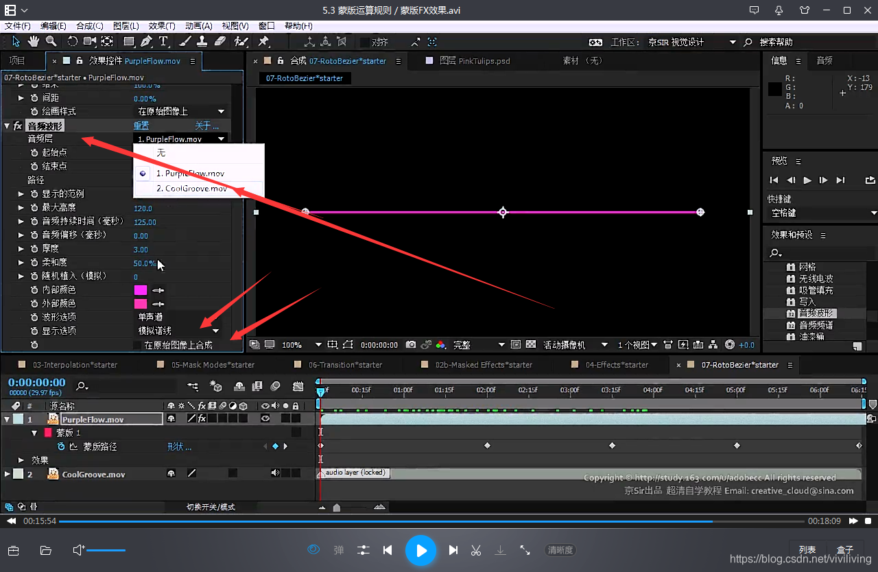Click the composition mini-flowchart icon in timeline
The width and height of the screenshot is (878, 572).
click(193, 387)
